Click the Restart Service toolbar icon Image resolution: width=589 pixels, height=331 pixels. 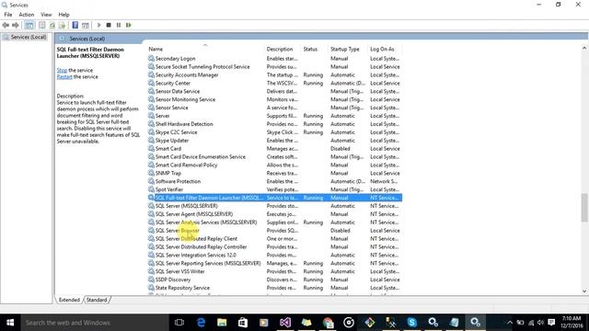click(129, 25)
